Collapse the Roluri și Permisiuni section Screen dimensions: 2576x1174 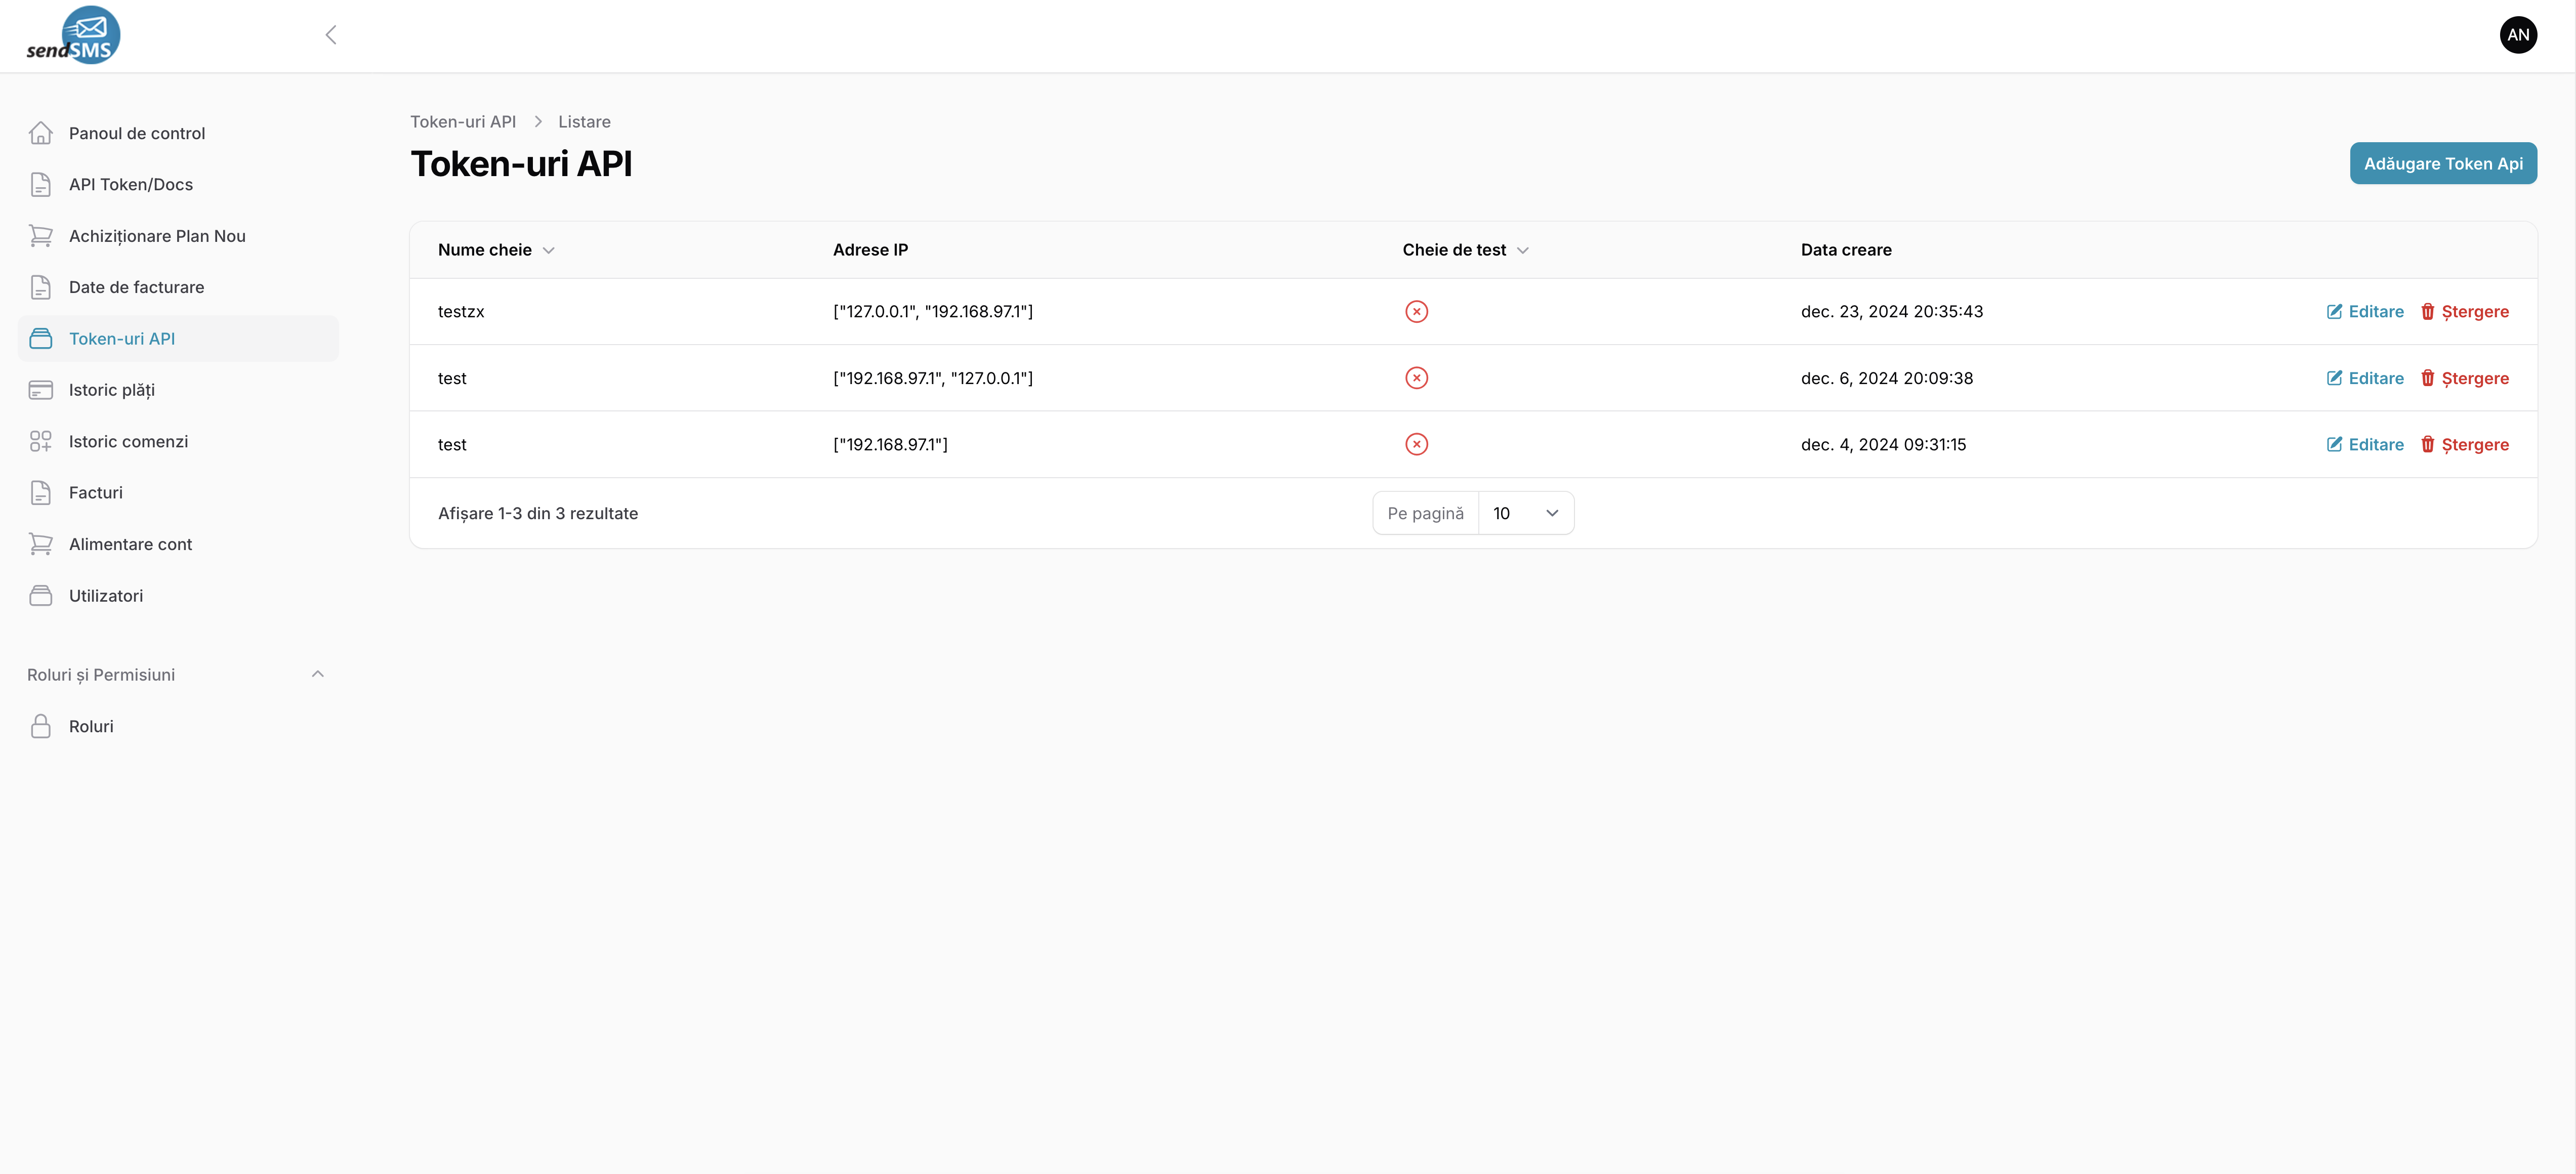pos(318,674)
